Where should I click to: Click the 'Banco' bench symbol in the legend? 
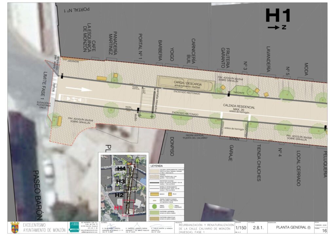(154, 193)
